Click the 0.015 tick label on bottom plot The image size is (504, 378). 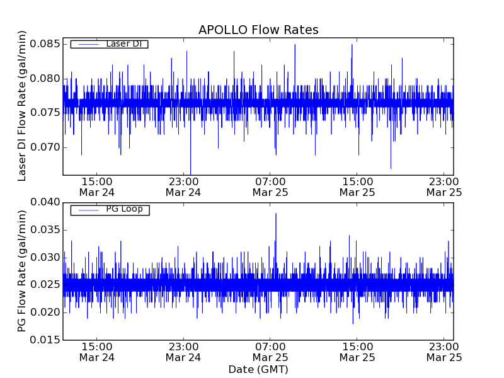[45, 340]
